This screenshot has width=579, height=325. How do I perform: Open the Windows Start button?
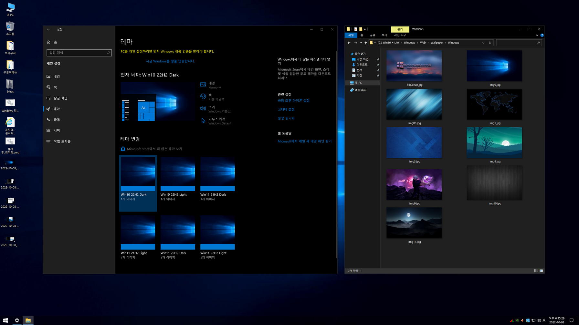tap(5, 320)
